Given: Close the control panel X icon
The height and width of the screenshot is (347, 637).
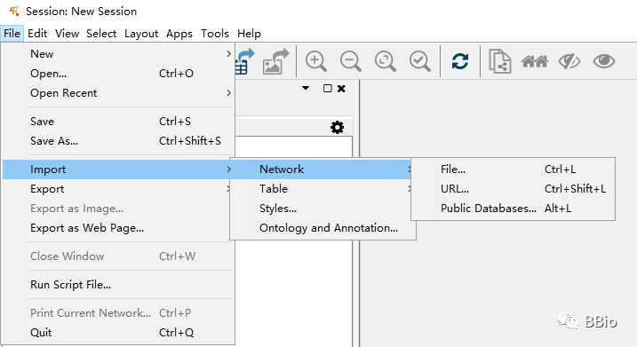Looking at the screenshot, I should pyautogui.click(x=341, y=89).
